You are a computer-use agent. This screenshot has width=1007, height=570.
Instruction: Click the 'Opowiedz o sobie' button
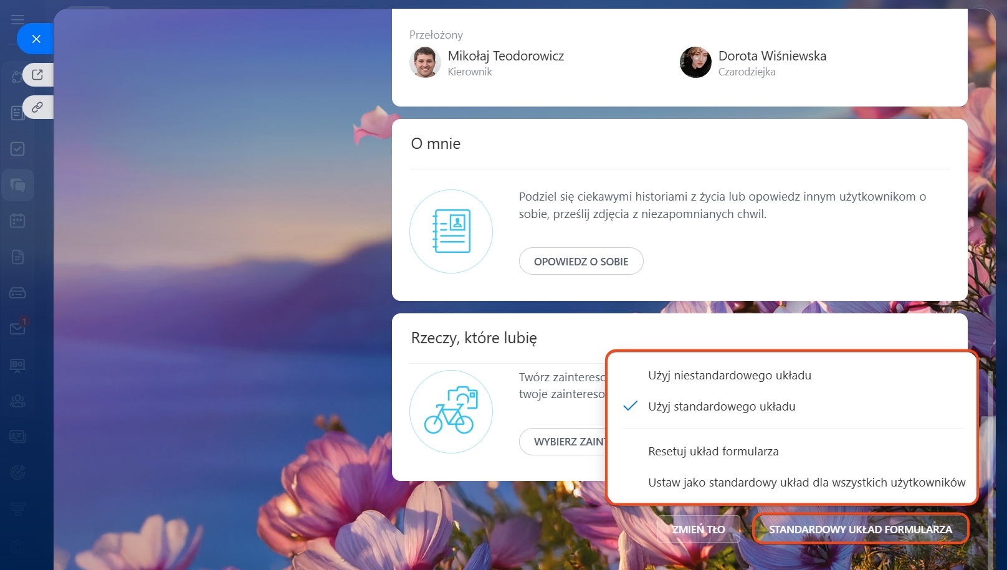[x=581, y=262]
